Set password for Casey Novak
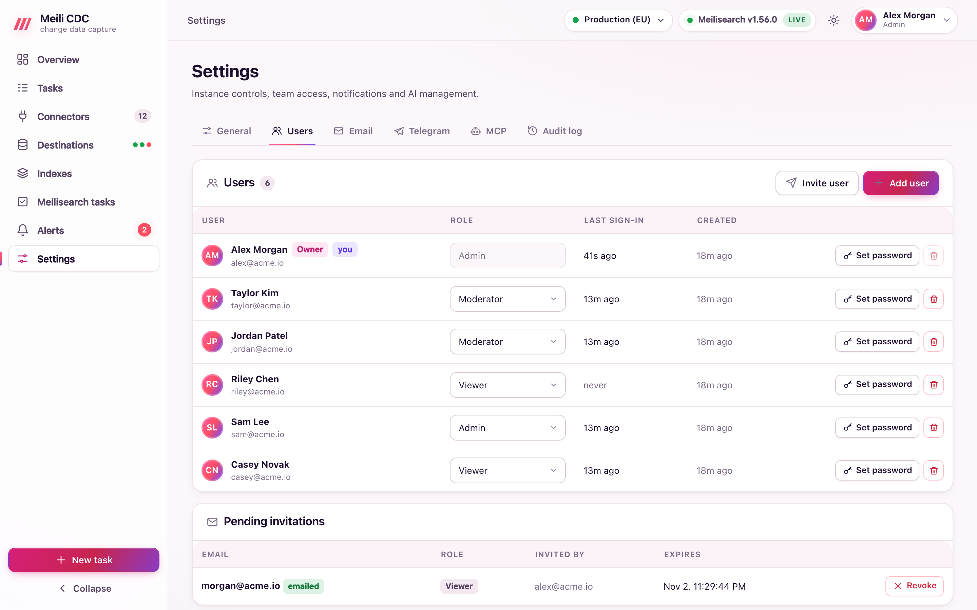The image size is (977, 610). click(x=877, y=470)
